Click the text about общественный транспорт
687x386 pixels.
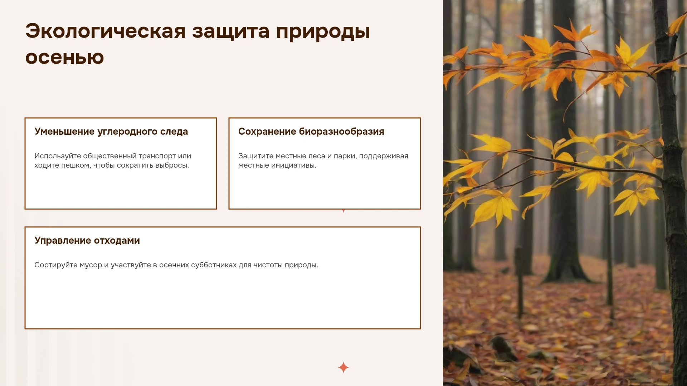(113, 160)
